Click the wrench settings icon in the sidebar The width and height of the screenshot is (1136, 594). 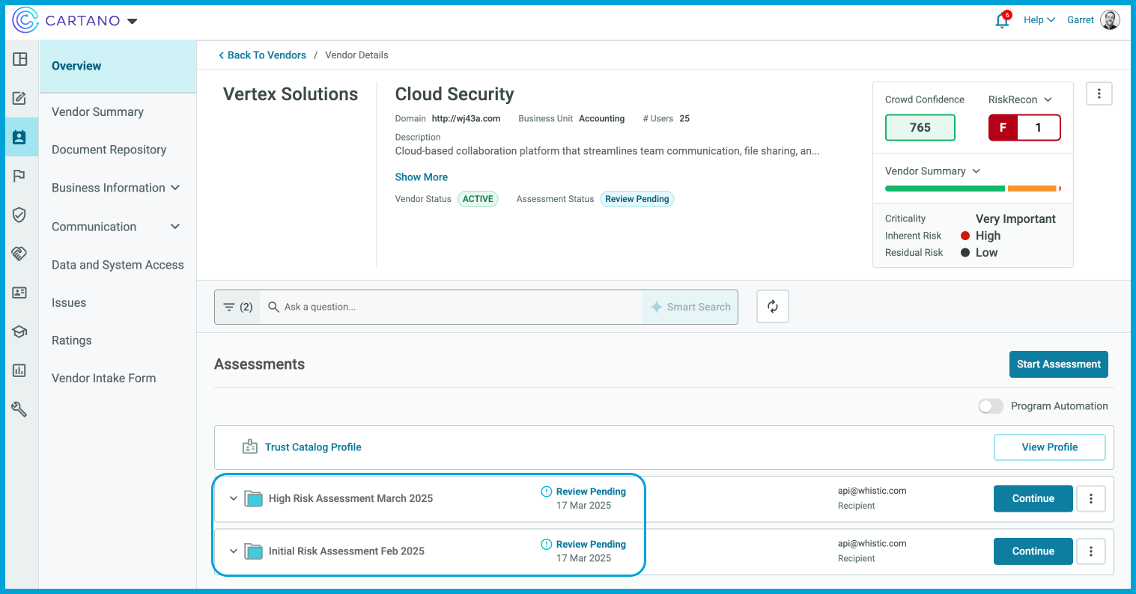coord(20,408)
